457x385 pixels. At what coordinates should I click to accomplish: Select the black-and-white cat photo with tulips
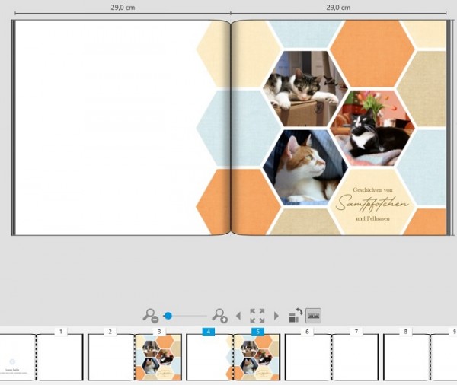coord(372,128)
